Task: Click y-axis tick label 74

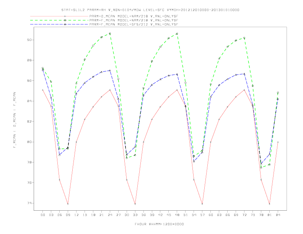Action: point(29,203)
